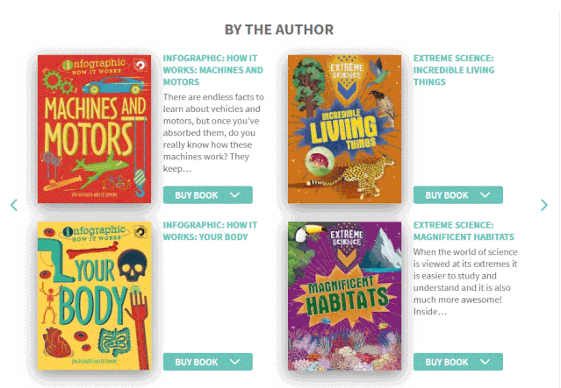
Task: Open Incredible Living Things book cover
Action: 344,129
